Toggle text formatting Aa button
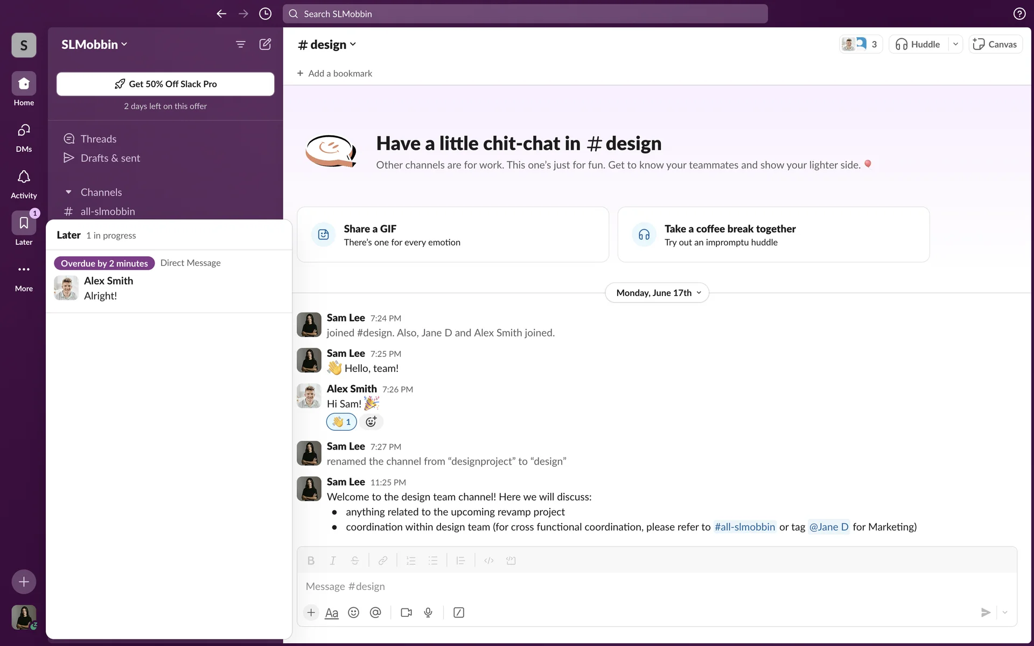1034x646 pixels. [332, 613]
